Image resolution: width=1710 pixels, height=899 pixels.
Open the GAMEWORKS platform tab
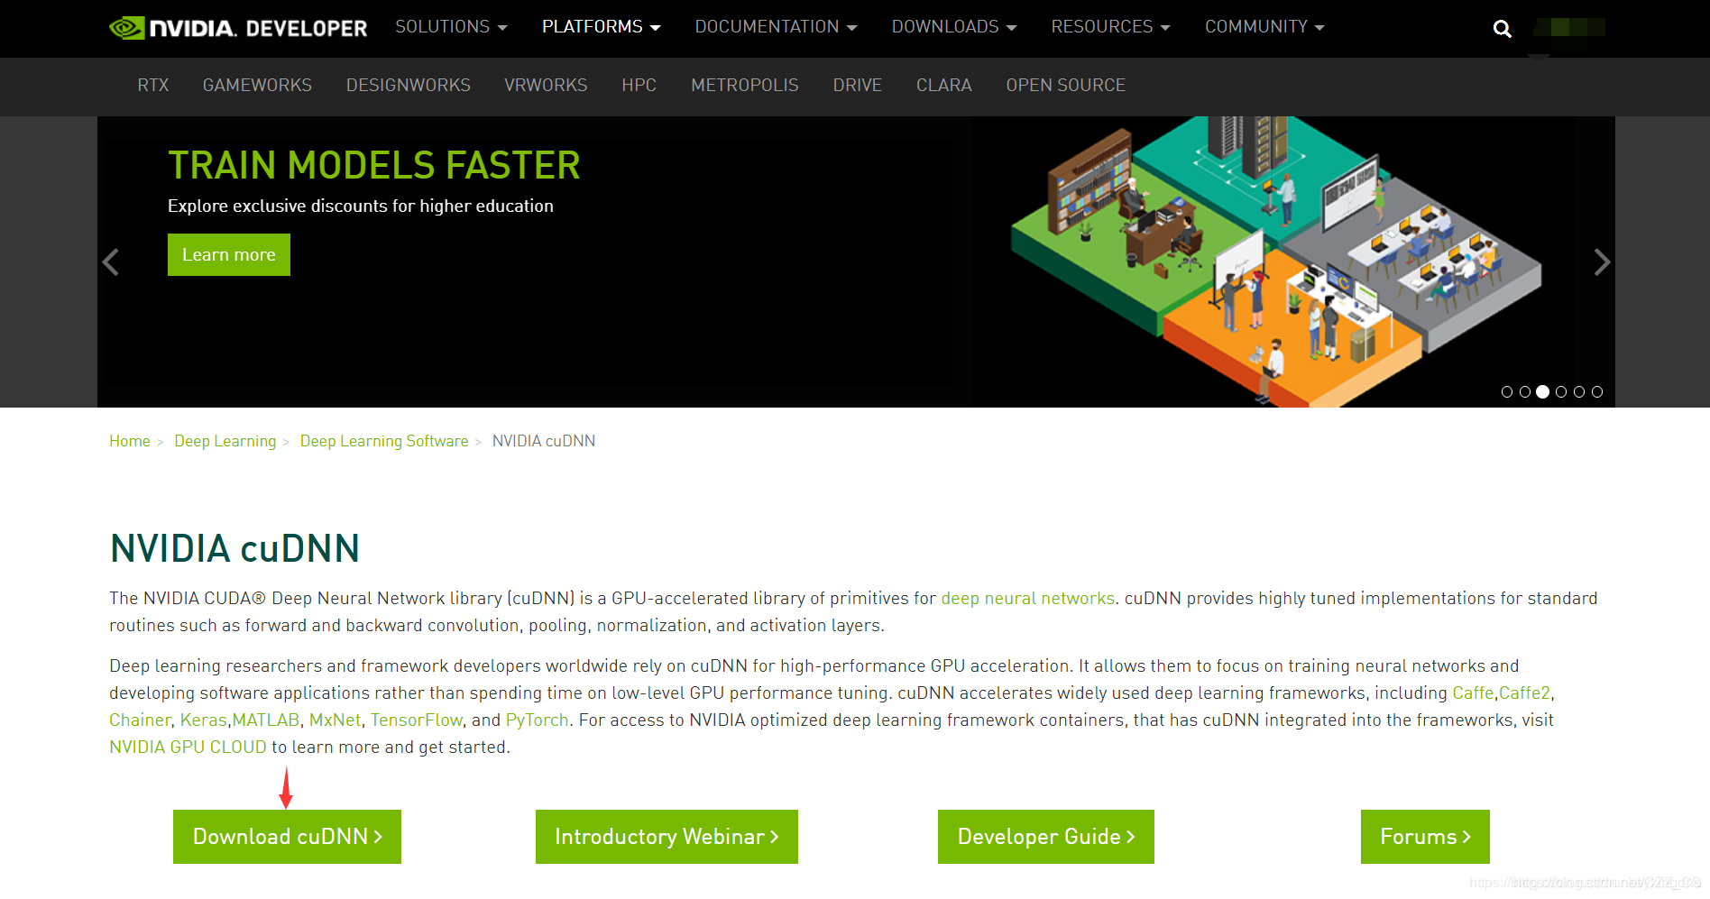[x=257, y=85]
